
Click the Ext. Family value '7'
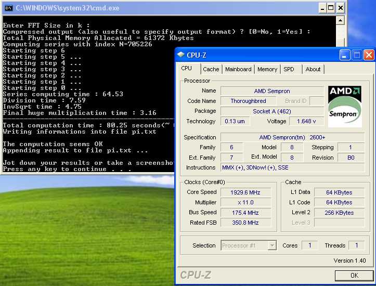click(231, 158)
